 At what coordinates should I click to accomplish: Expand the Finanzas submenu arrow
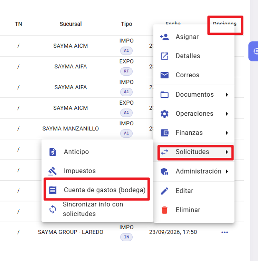click(227, 133)
